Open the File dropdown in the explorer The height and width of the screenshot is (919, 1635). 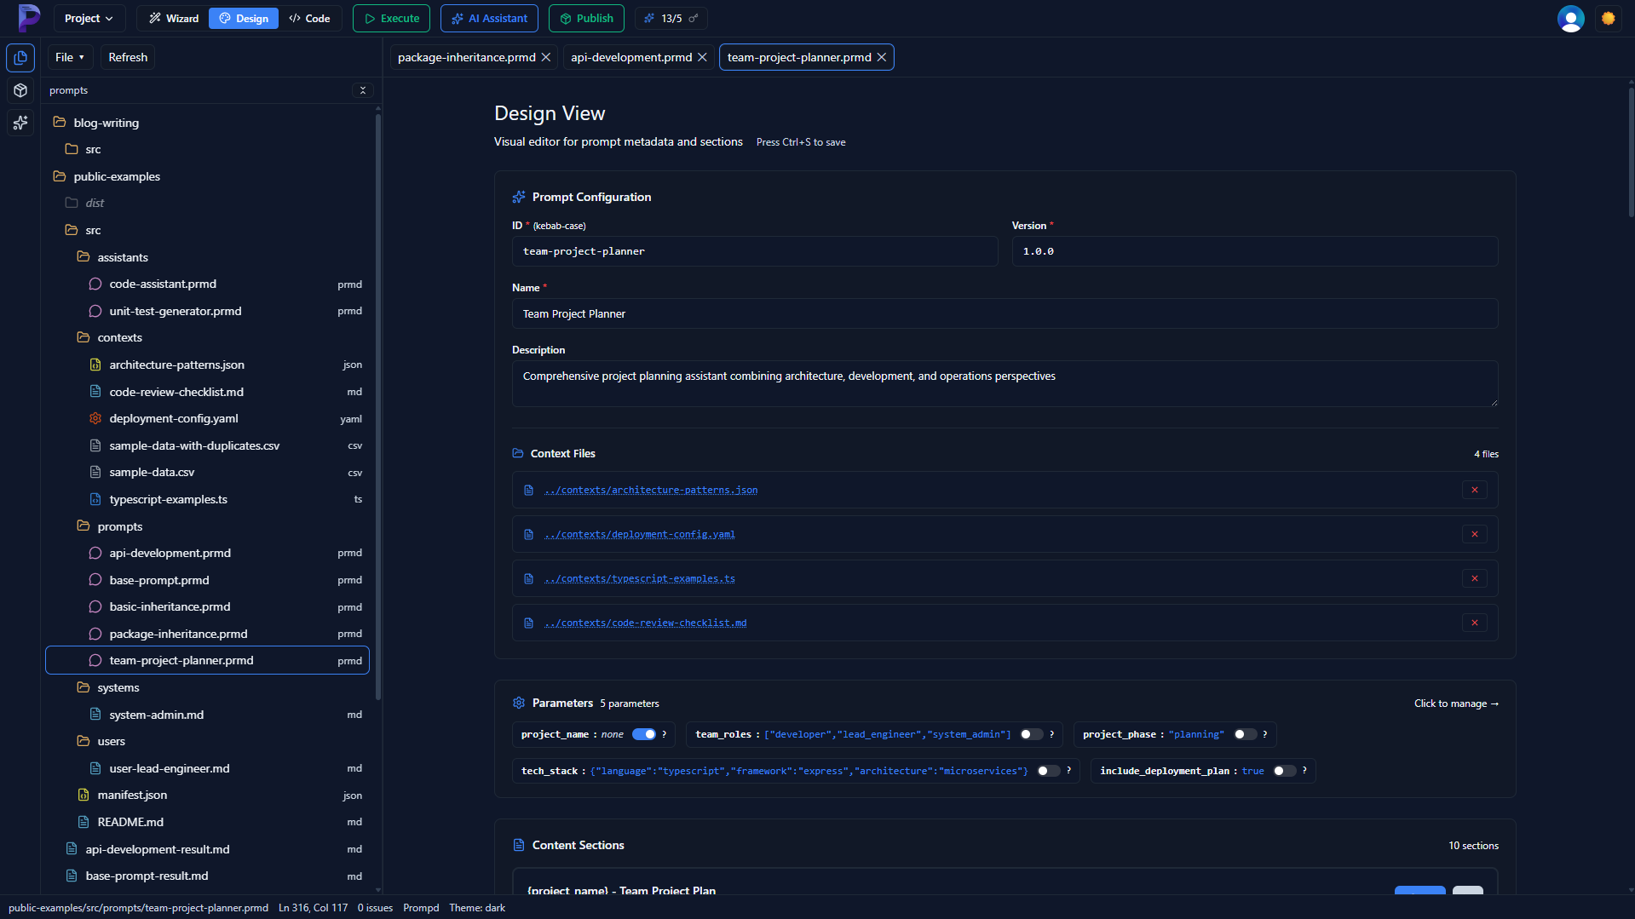69,57
